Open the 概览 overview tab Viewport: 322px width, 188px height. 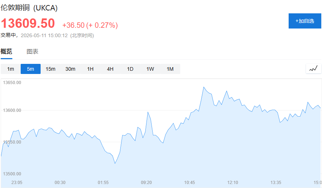[x=7, y=51]
